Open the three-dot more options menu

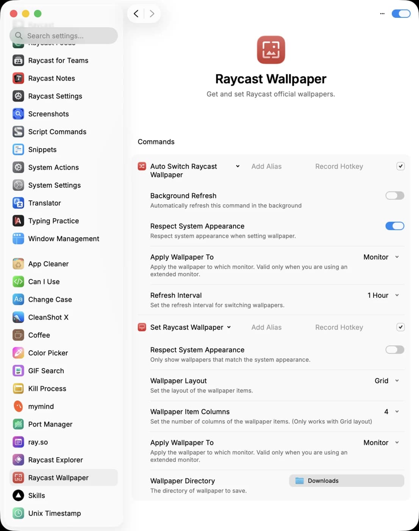[x=382, y=14]
